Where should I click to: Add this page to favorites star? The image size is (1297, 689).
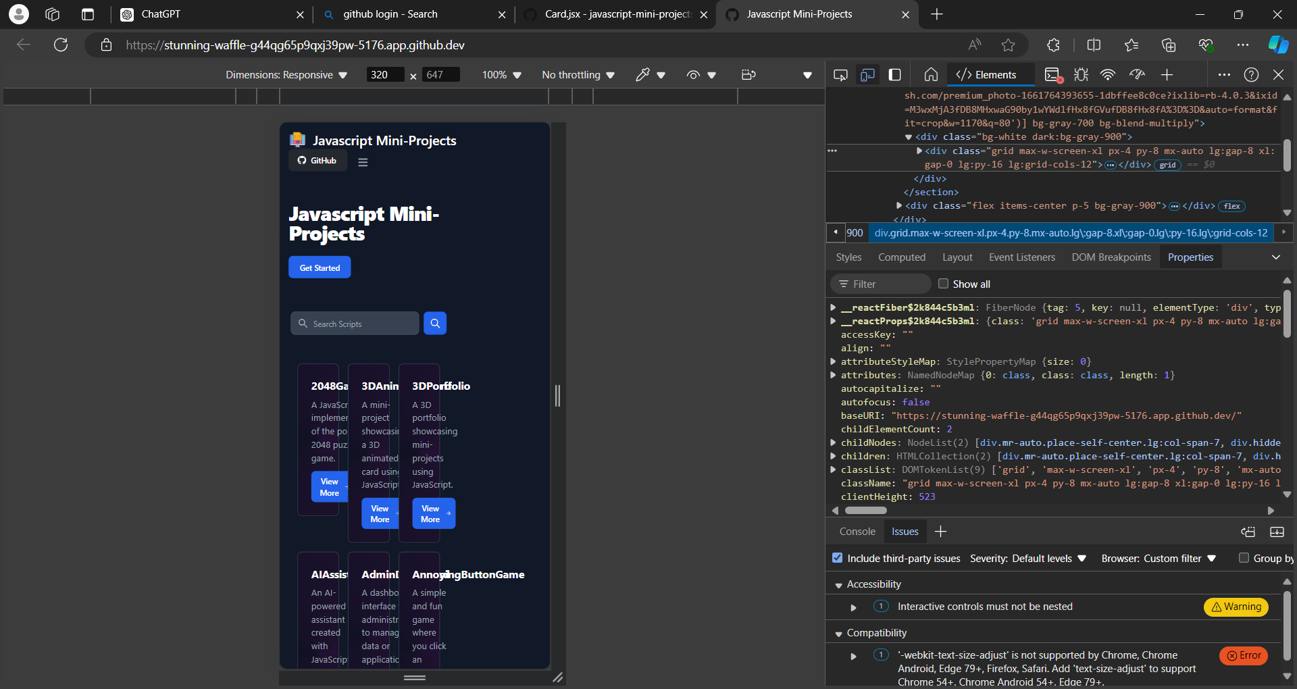[1009, 45]
